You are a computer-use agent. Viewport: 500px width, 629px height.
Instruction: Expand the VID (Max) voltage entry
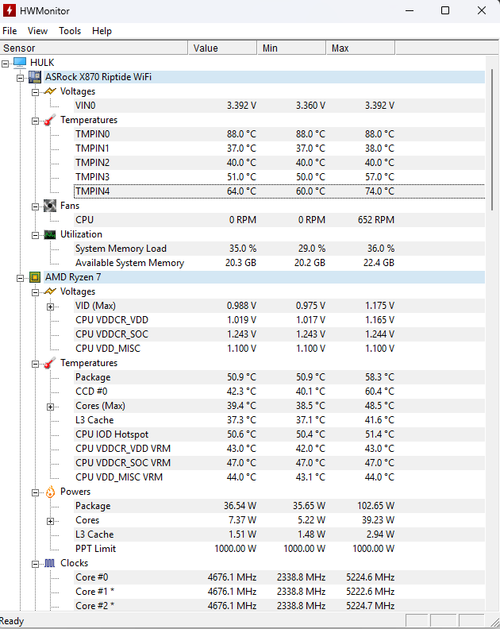point(50,306)
